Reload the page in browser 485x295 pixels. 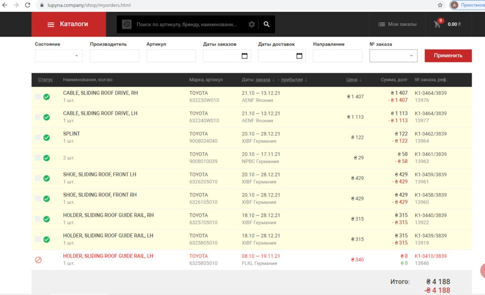click(x=27, y=5)
